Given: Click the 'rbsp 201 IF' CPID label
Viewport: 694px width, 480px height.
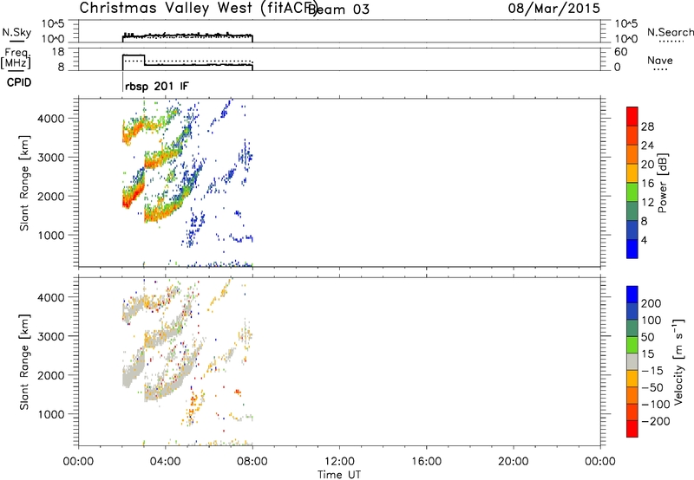Looking at the screenshot, I should (x=157, y=87).
